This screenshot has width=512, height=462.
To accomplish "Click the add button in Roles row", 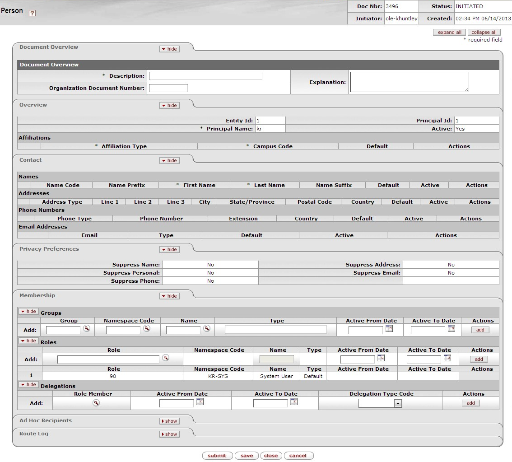I will click(479, 359).
